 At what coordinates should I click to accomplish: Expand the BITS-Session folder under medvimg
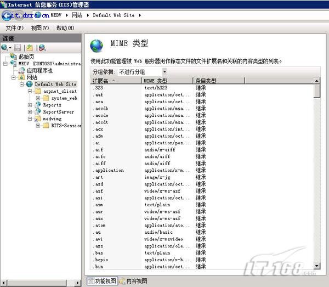pyautogui.click(x=38, y=126)
